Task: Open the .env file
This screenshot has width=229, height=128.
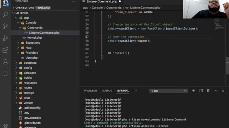Action: click(x=26, y=113)
